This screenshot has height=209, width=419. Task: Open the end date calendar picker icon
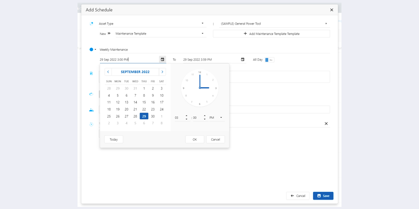click(242, 60)
